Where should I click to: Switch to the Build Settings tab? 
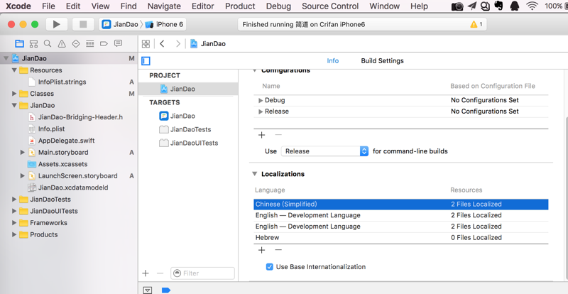click(382, 61)
